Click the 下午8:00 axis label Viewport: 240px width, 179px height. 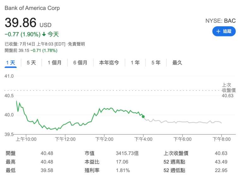coord(221,139)
